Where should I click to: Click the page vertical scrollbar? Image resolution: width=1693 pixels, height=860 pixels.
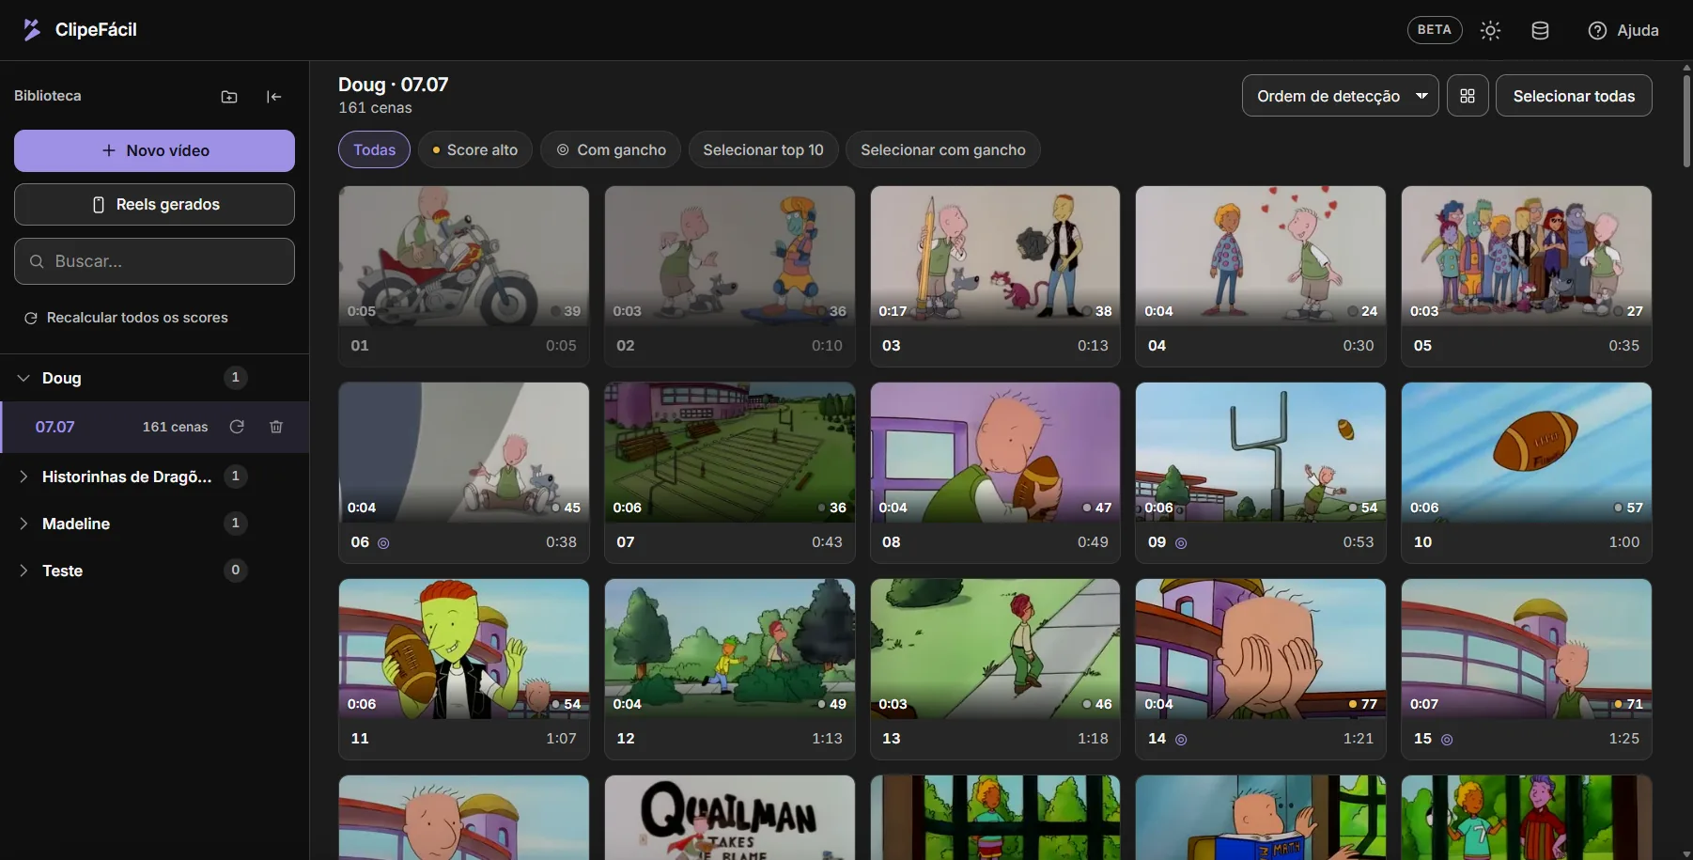tap(1686, 122)
